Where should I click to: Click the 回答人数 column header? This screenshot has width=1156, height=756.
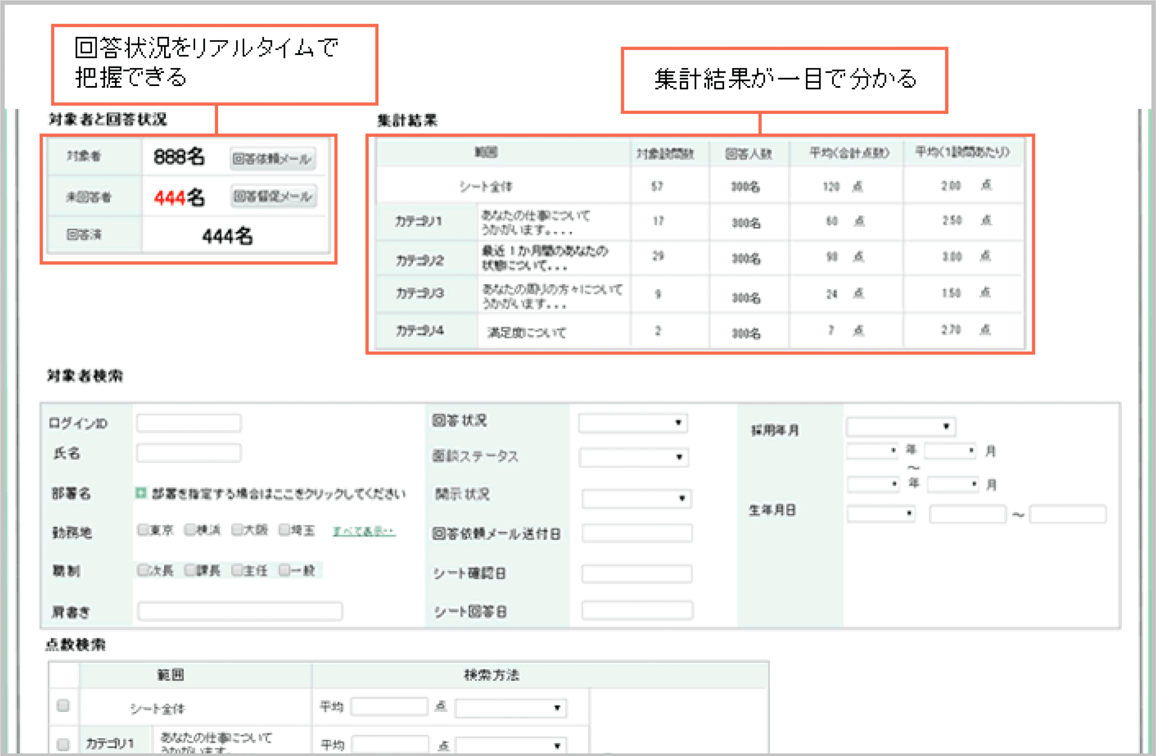(x=749, y=154)
